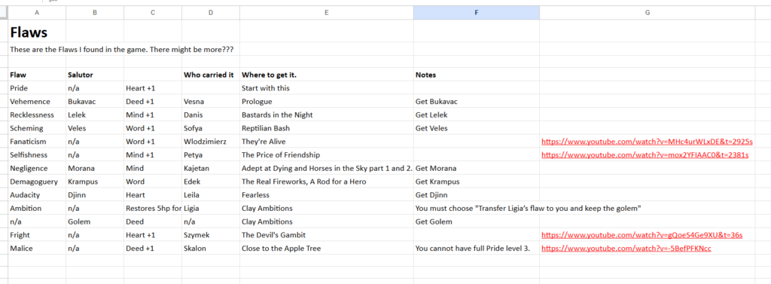Select the Krampus salutor cell
Screen dimensions: 771x284
[95, 182]
